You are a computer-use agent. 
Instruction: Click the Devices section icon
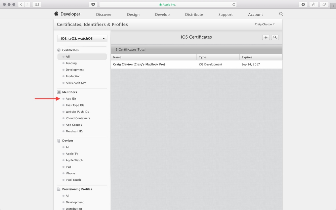(x=59, y=140)
